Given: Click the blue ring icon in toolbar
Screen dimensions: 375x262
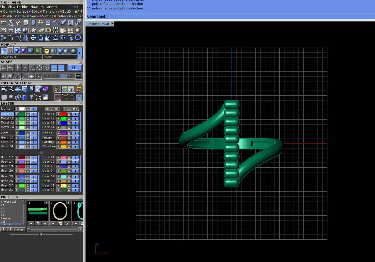Looking at the screenshot, I should click(x=78, y=38).
